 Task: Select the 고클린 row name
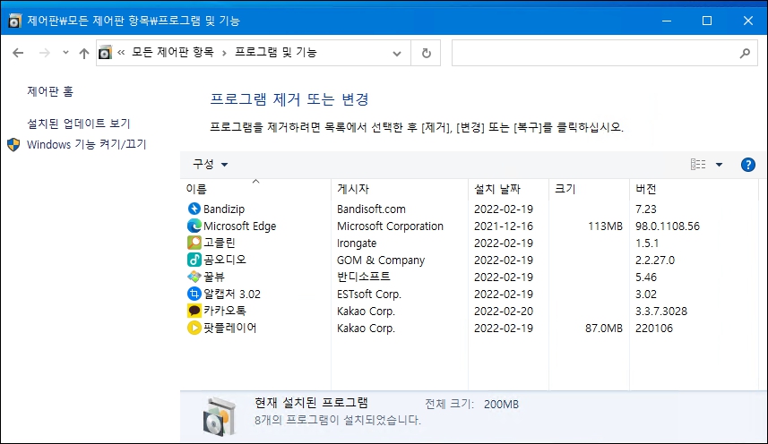220,243
